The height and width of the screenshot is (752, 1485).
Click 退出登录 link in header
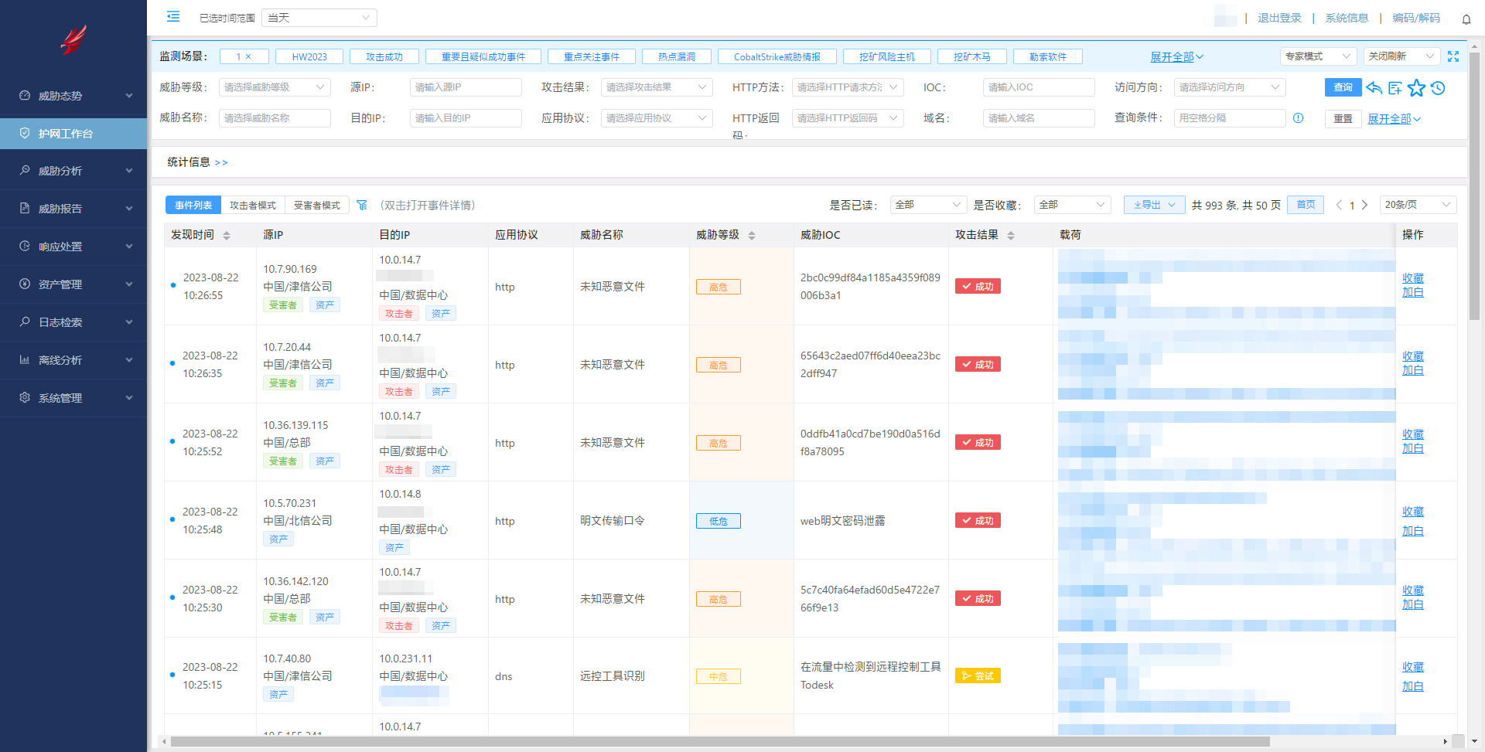(x=1279, y=18)
